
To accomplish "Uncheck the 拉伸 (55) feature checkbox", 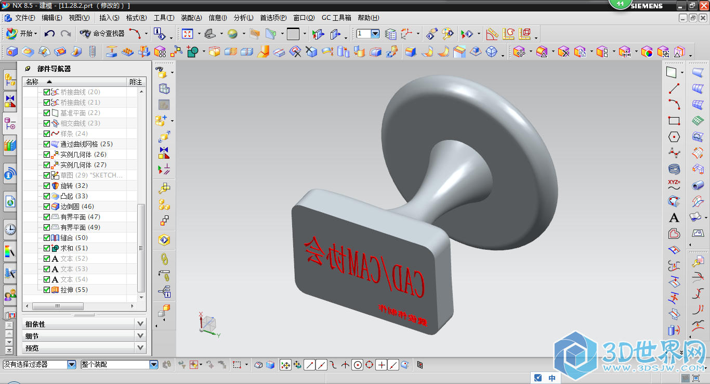I will click(x=47, y=290).
